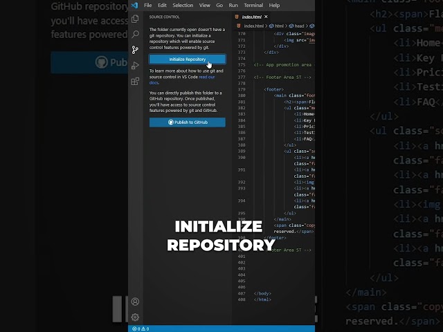Select the index.html editor tab
The image size is (443, 332).
point(252,17)
